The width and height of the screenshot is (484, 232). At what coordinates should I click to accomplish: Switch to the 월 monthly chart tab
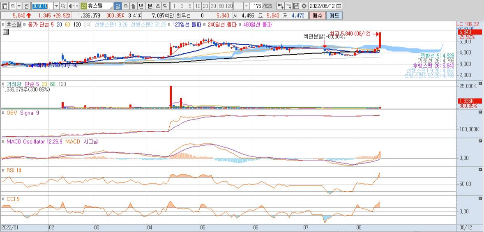pos(134,6)
